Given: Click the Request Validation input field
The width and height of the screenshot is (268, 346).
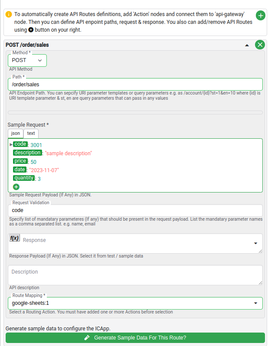Looking at the screenshot, I should (135, 210).
